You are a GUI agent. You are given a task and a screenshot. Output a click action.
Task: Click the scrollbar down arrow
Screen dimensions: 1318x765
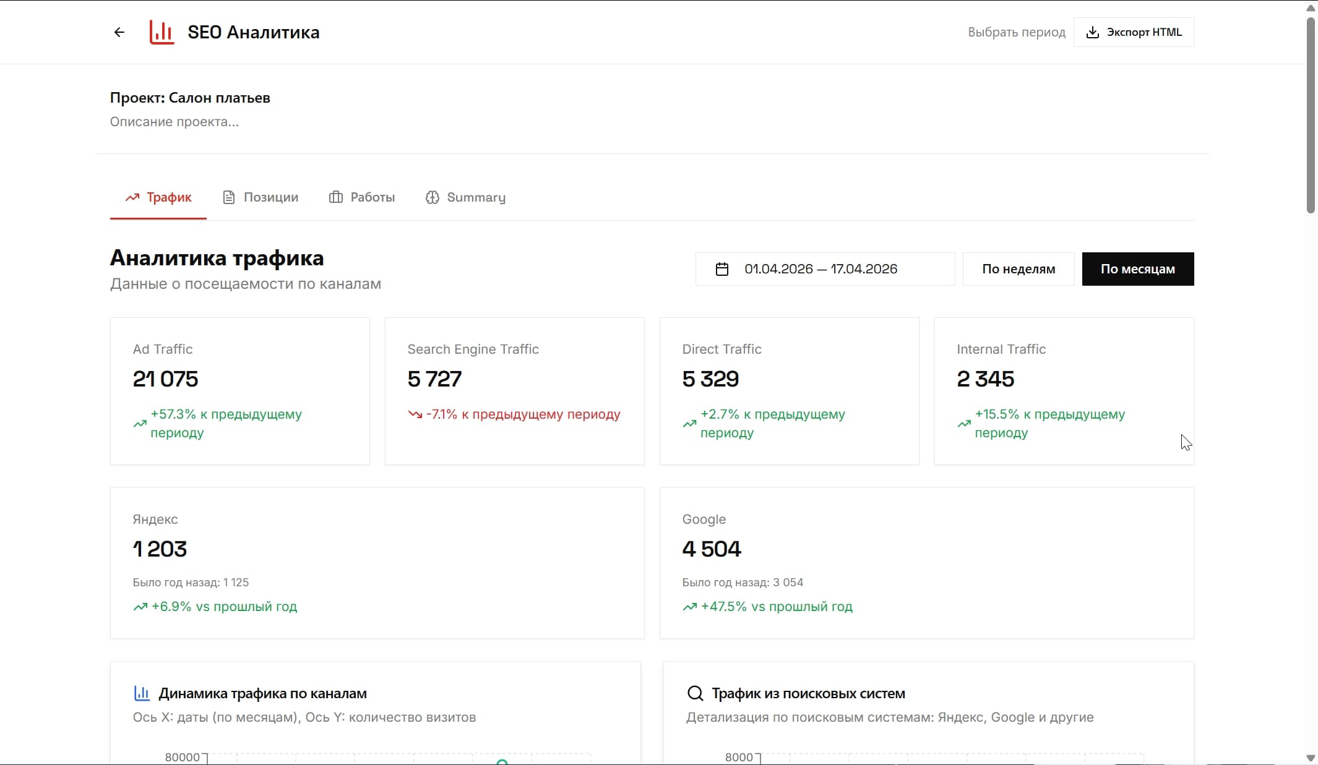(x=1311, y=758)
